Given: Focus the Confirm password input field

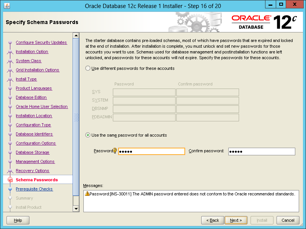Looking at the screenshot, I should [x=262, y=151].
